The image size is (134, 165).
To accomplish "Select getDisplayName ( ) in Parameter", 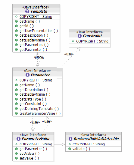I will coord(35,94).
